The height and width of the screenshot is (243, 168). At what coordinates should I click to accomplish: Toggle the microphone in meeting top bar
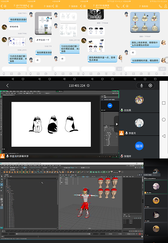(x=141, y=85)
